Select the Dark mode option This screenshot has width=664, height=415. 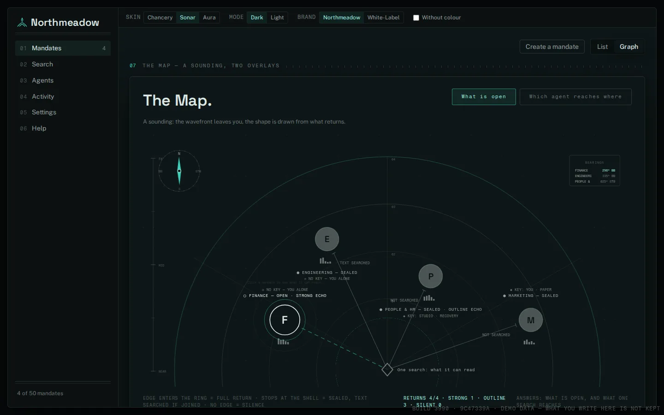(257, 18)
